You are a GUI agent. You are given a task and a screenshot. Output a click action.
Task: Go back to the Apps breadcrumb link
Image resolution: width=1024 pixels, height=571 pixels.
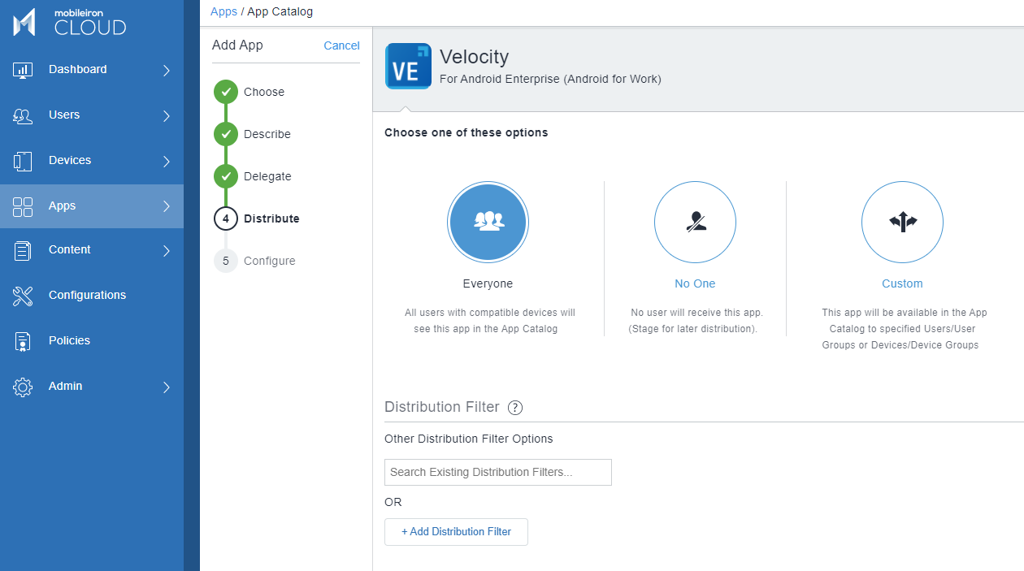click(223, 11)
